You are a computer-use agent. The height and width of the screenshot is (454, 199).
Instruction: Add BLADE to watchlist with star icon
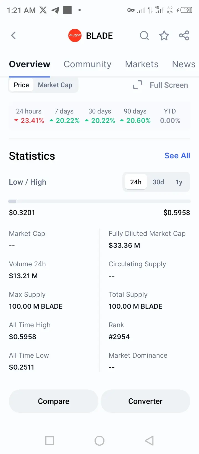pos(164,35)
